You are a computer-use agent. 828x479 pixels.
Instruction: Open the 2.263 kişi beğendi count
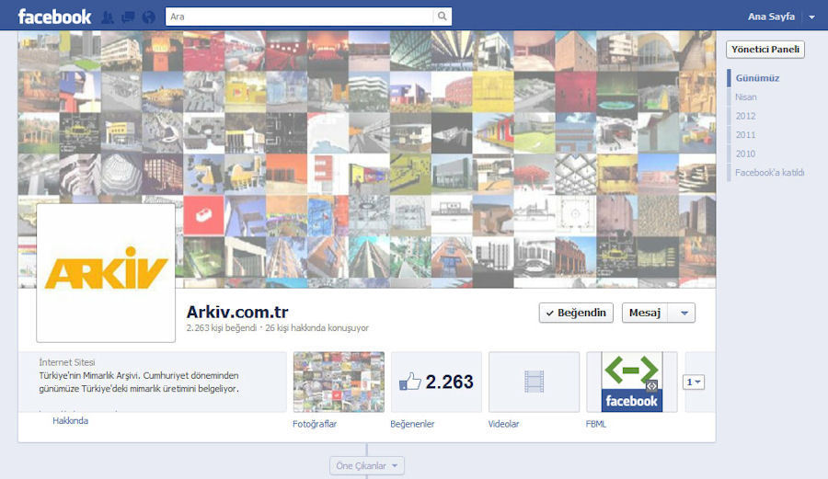click(221, 328)
